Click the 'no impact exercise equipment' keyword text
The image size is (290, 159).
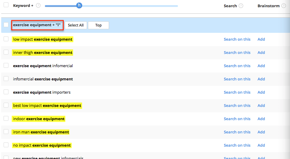(42, 145)
